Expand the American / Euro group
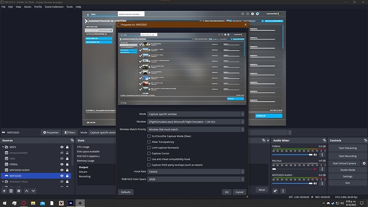The width and height of the screenshot is (368, 207). click(x=3, y=181)
